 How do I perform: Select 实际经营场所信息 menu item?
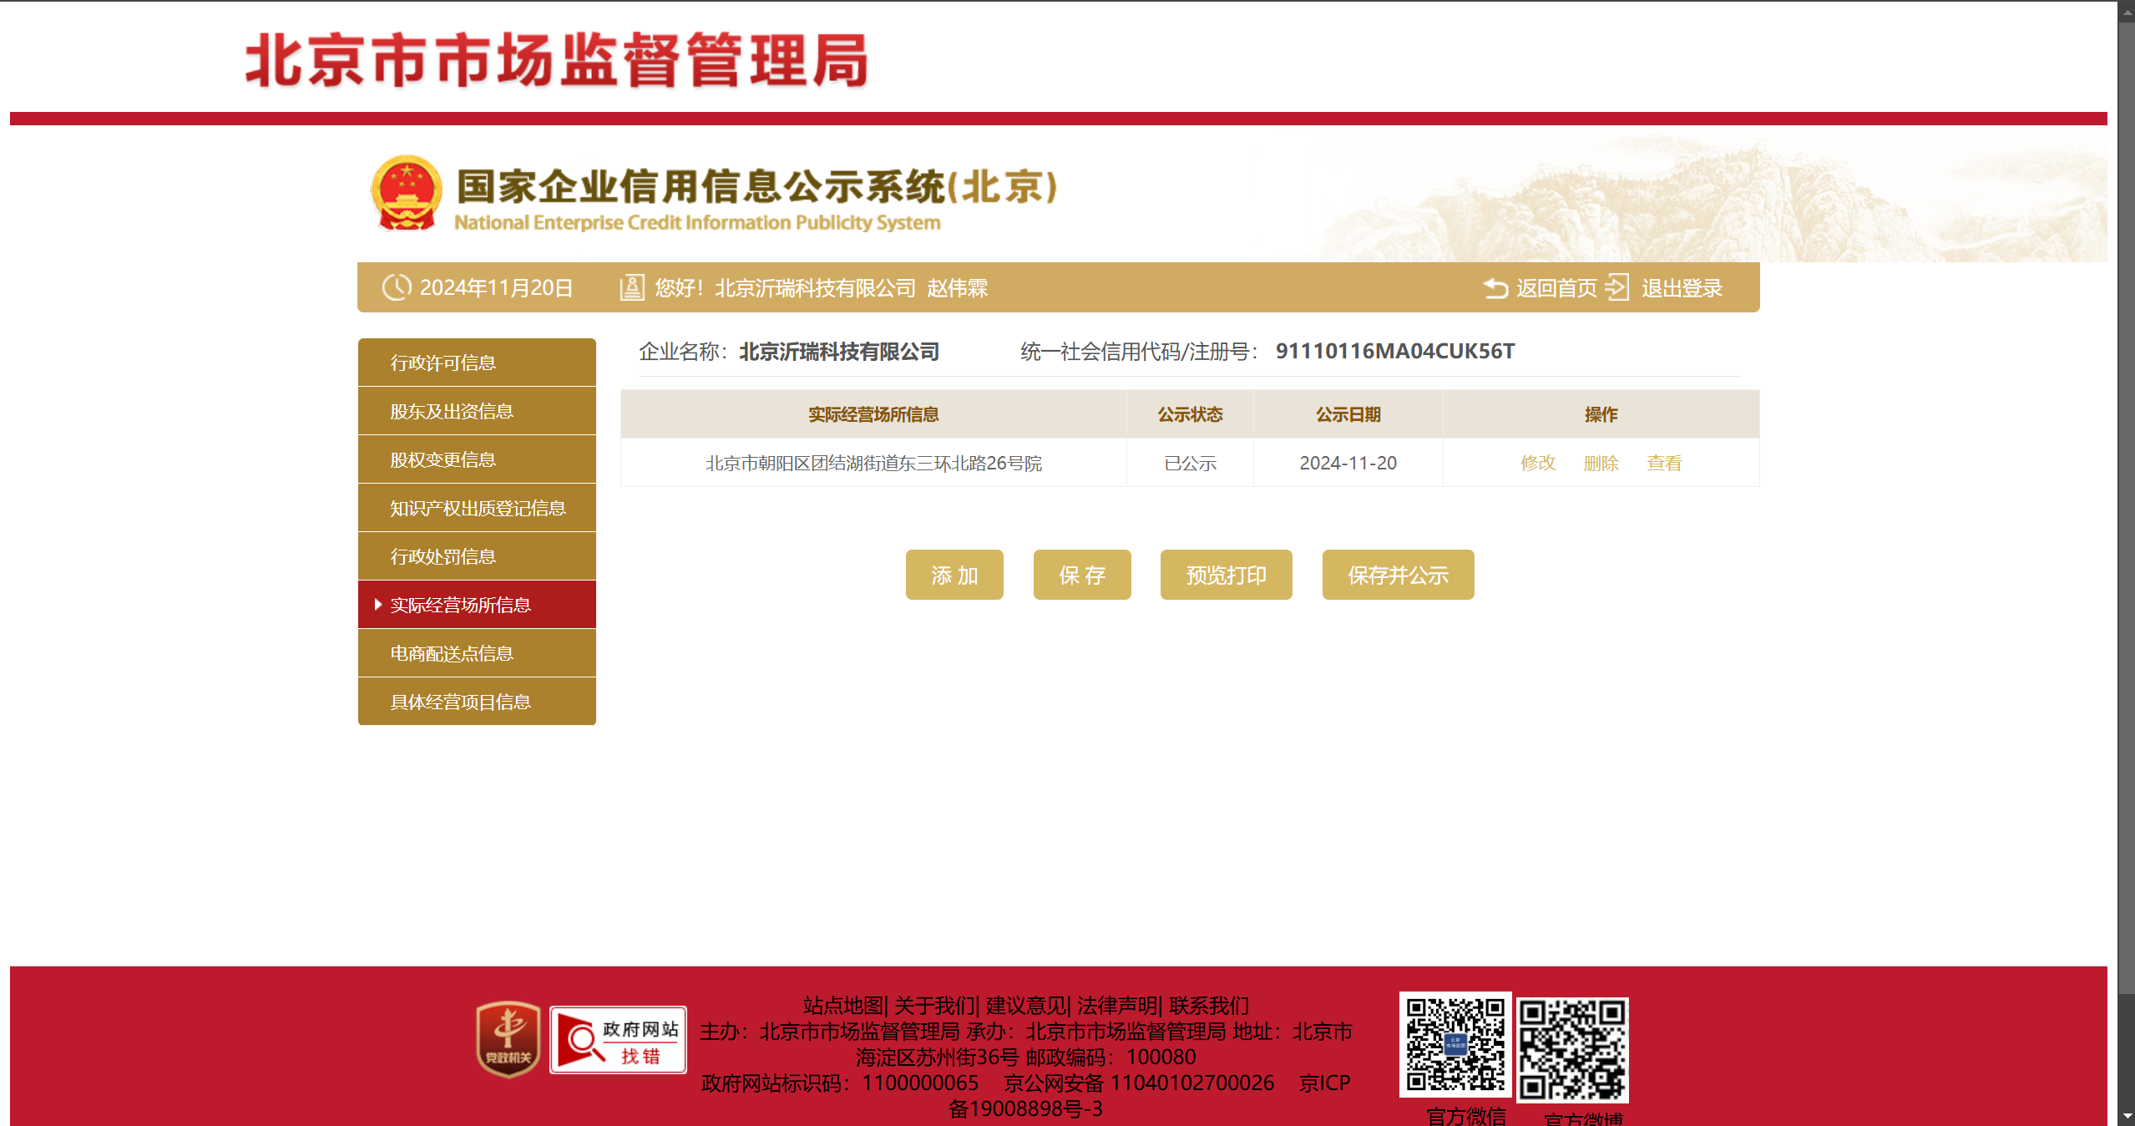[x=477, y=605]
